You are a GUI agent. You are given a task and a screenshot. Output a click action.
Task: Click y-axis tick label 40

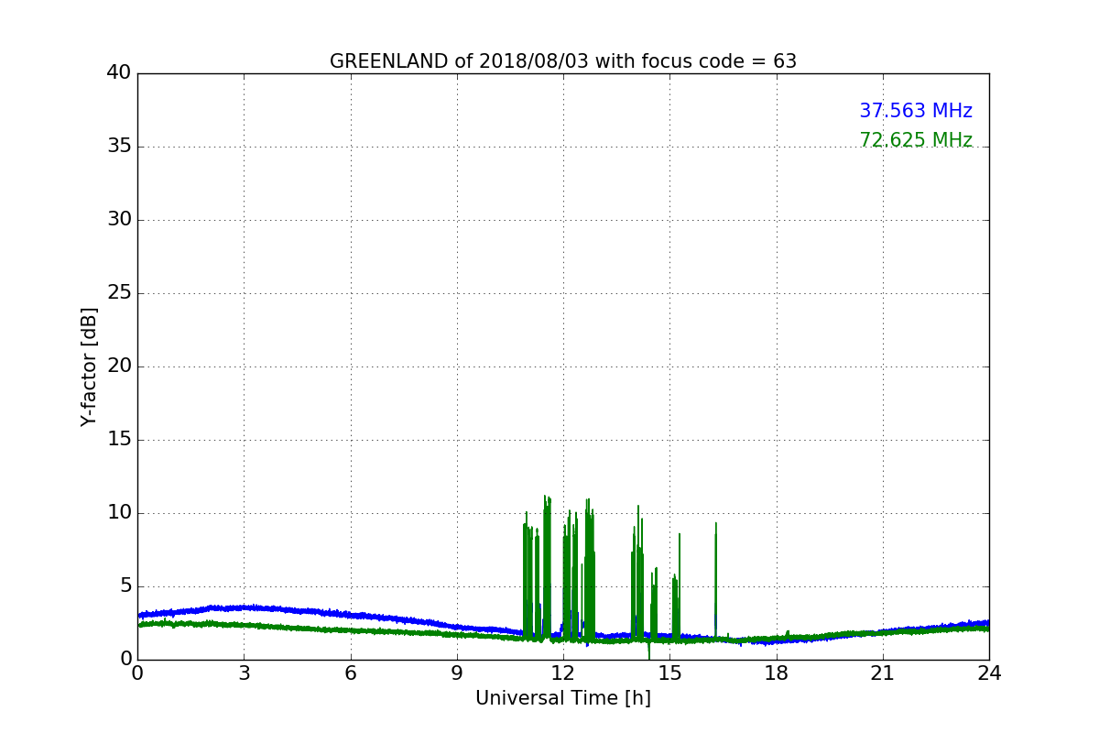point(119,73)
